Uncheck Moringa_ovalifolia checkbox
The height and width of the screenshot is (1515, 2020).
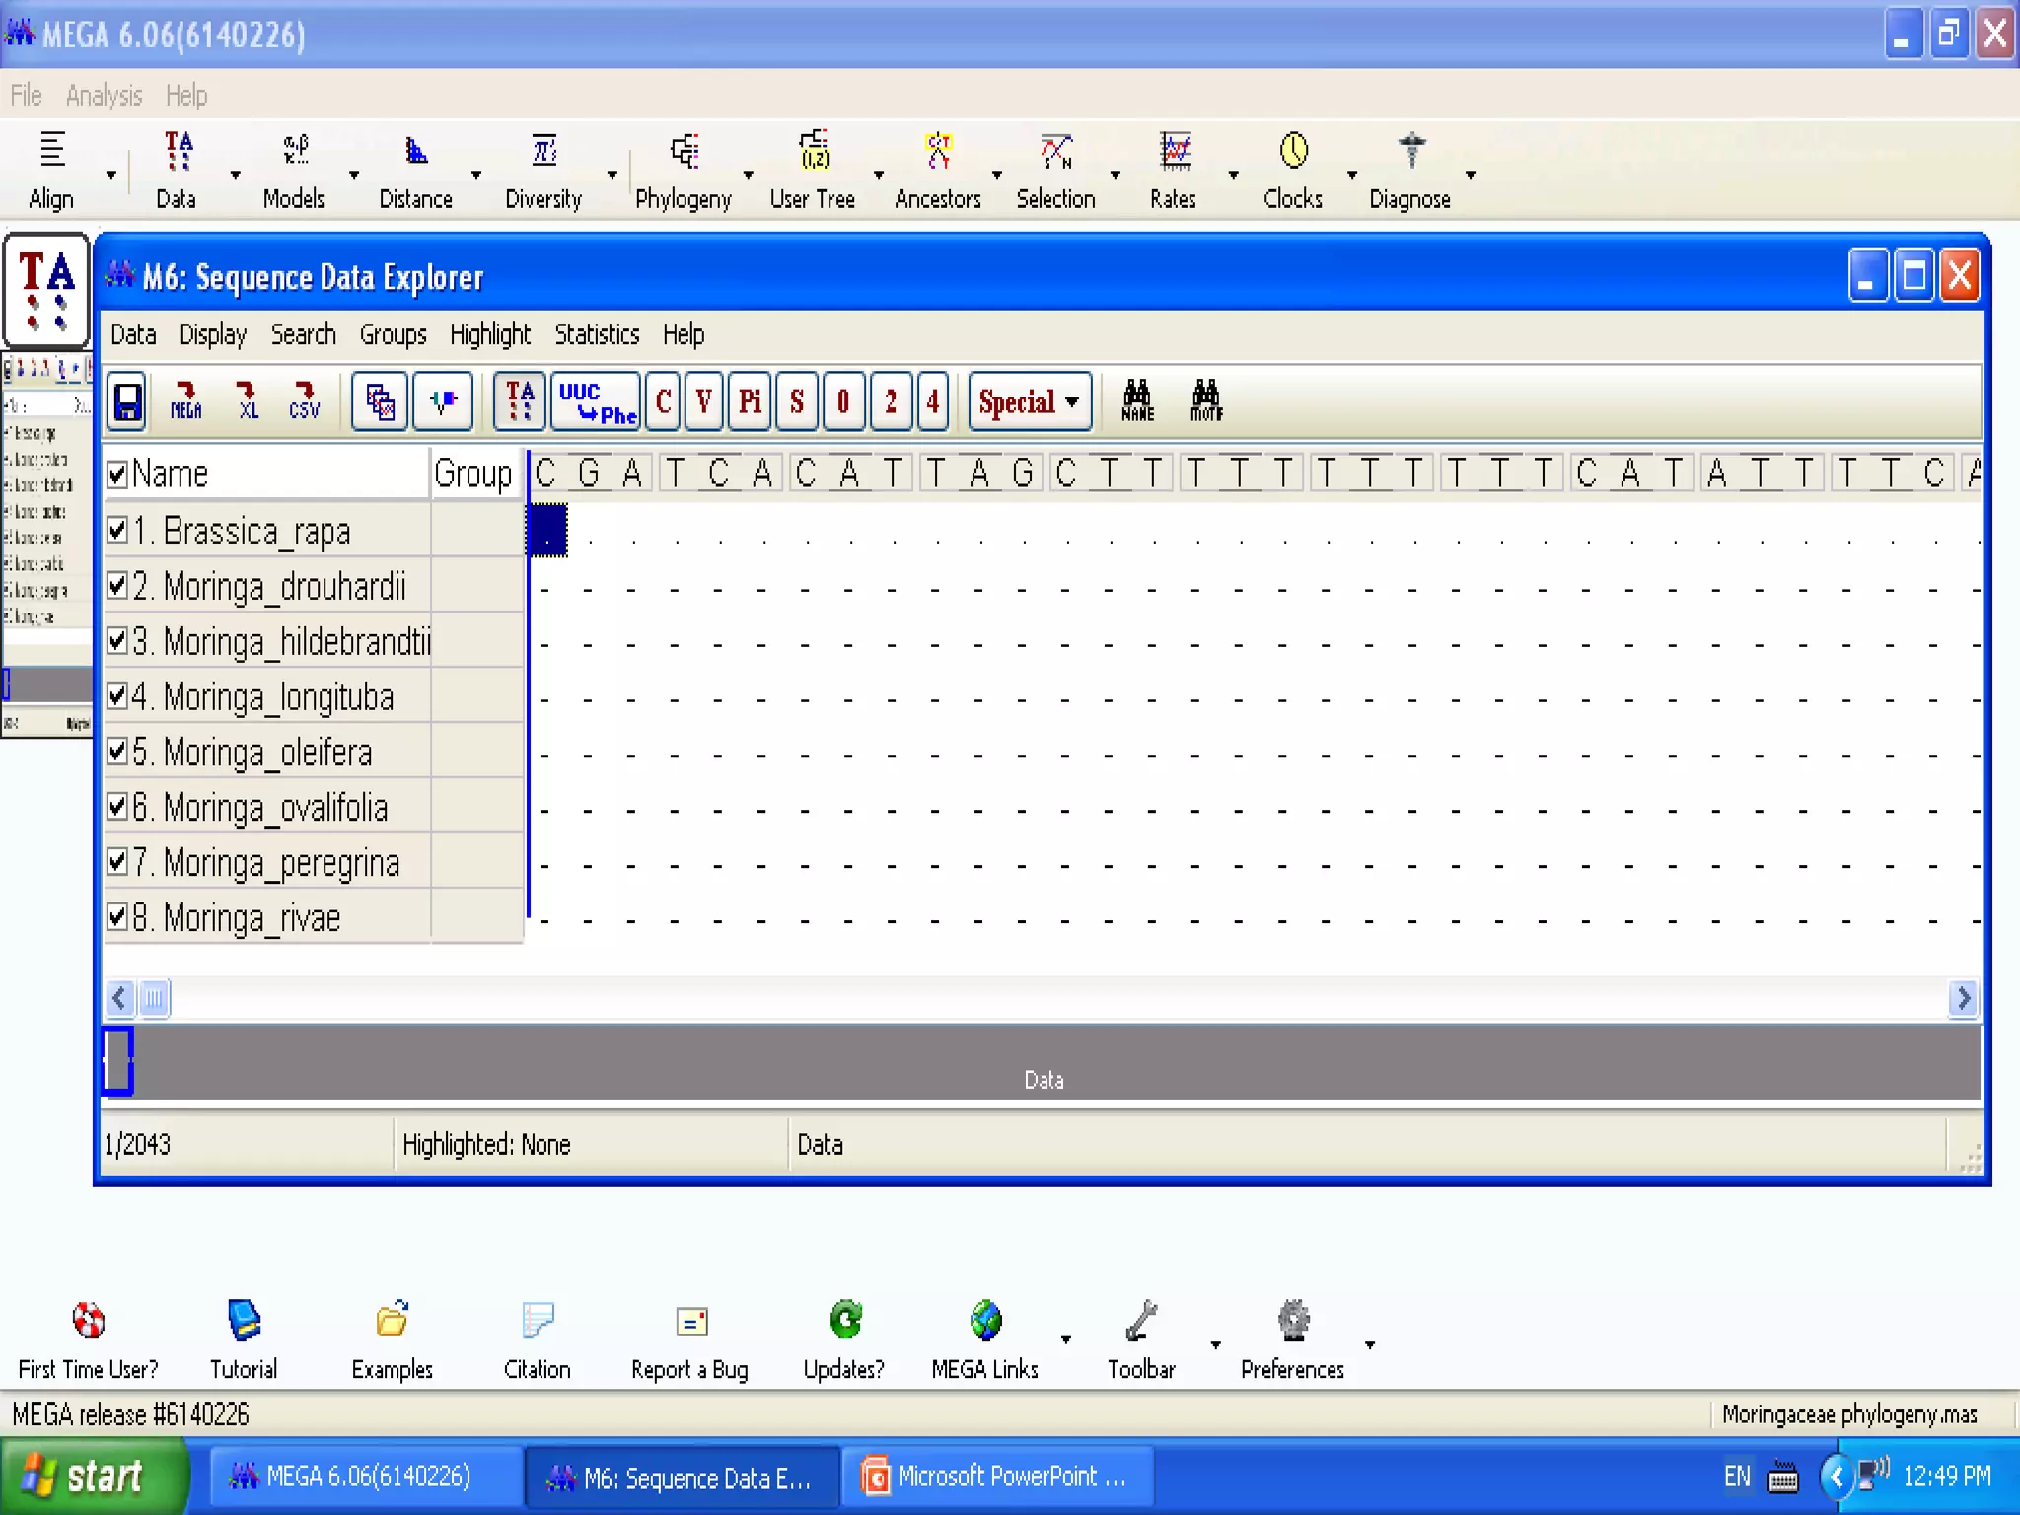(x=117, y=807)
